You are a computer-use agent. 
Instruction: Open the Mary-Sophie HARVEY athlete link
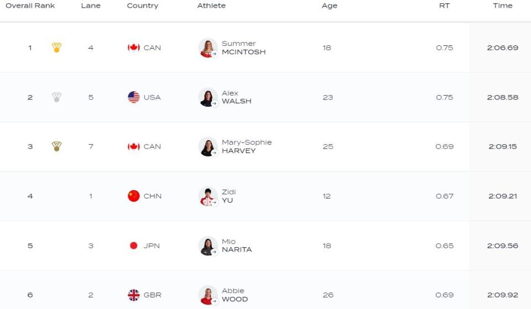click(x=247, y=146)
